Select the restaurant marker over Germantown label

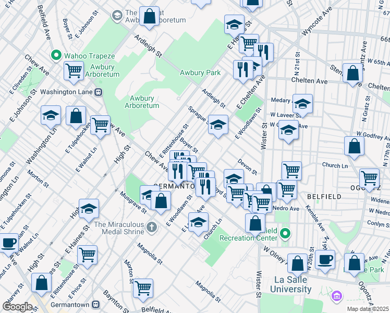(205, 187)
